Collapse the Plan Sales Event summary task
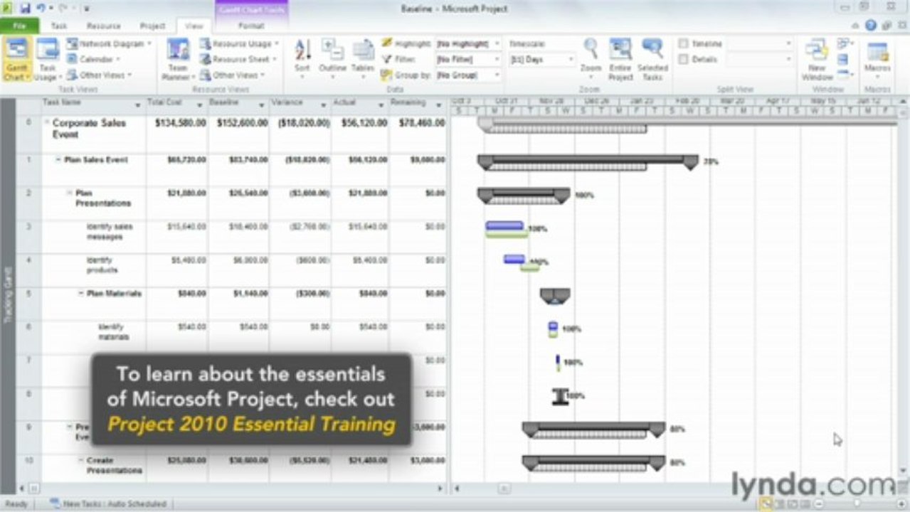The width and height of the screenshot is (910, 512). click(58, 160)
